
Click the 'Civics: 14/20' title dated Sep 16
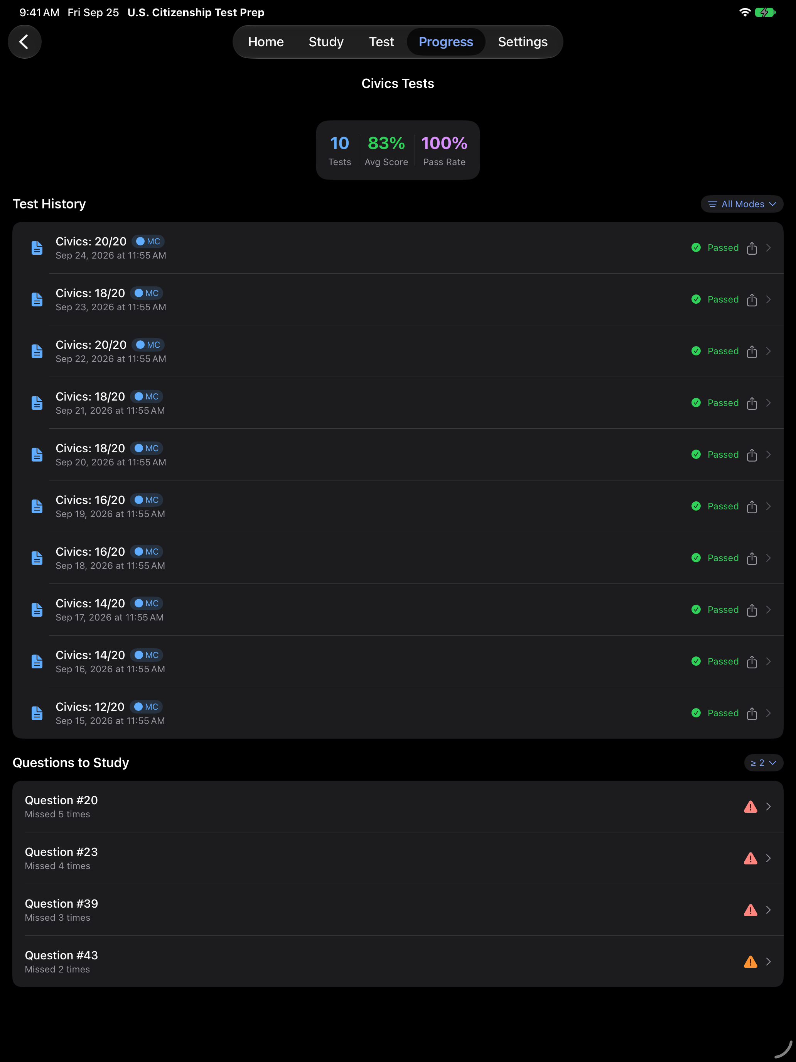point(90,655)
